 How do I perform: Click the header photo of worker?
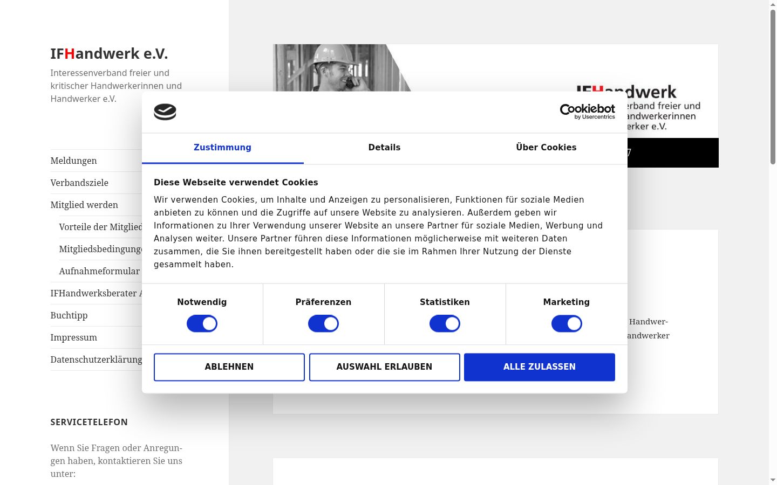click(x=342, y=68)
